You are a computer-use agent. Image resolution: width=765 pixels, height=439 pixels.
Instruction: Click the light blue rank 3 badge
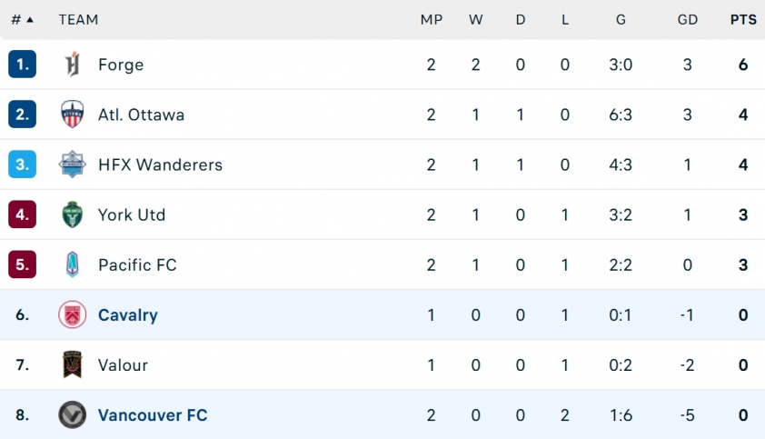point(23,165)
